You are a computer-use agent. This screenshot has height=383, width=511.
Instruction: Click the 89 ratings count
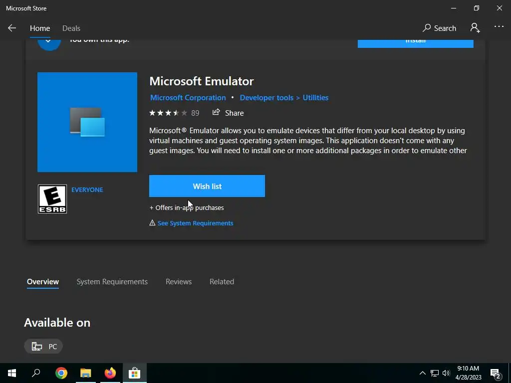coord(195,113)
